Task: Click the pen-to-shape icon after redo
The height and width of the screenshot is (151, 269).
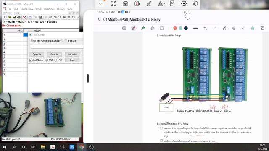Action: (x=224, y=28)
